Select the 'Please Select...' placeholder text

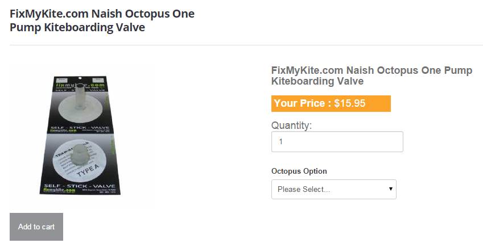click(x=304, y=190)
